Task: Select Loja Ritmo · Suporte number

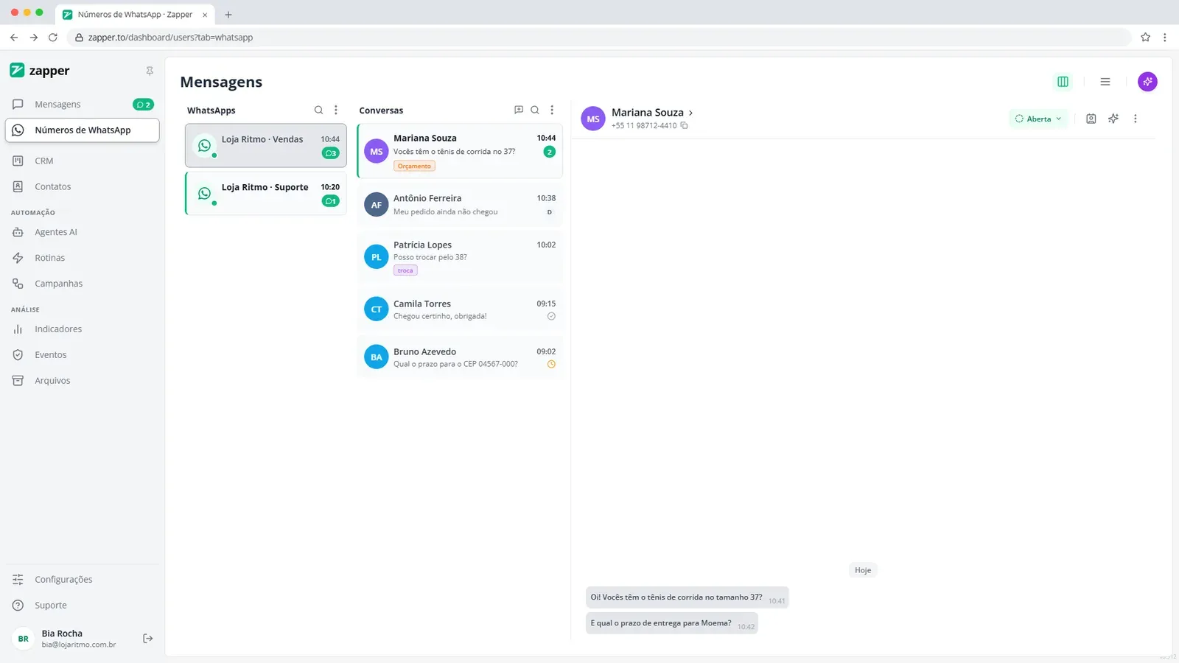Action: coord(266,194)
